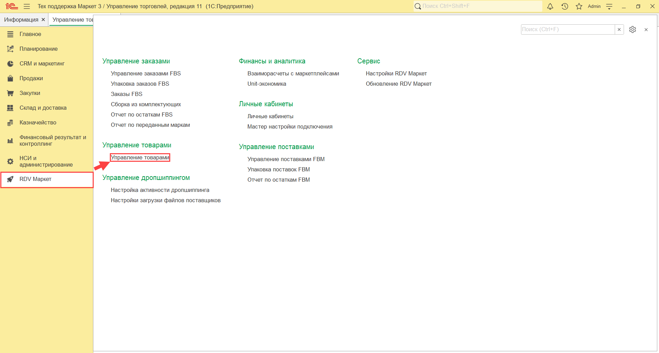Click the Поиск (Ctrl+F) menu search field
The width and height of the screenshot is (659, 353).
coord(567,29)
